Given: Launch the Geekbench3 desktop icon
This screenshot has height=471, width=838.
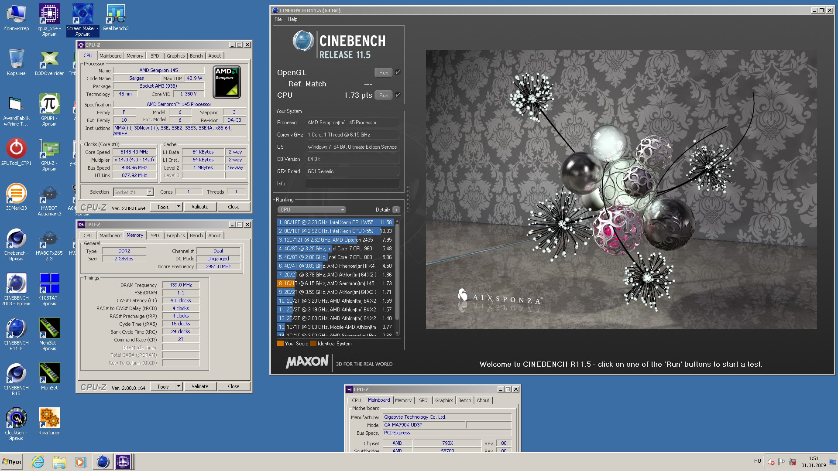Looking at the screenshot, I should (x=116, y=17).
